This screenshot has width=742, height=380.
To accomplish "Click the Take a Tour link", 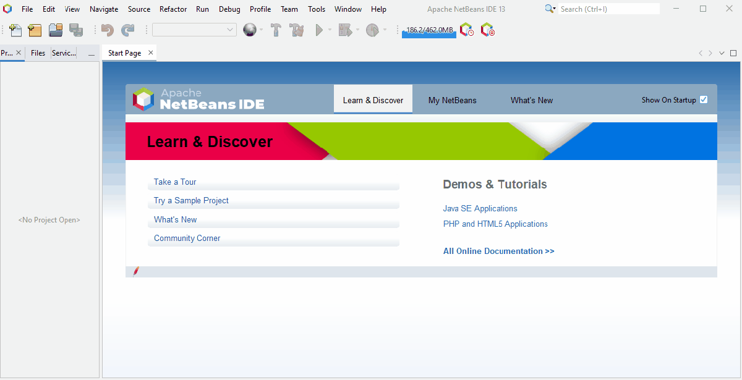I will pyautogui.click(x=175, y=182).
